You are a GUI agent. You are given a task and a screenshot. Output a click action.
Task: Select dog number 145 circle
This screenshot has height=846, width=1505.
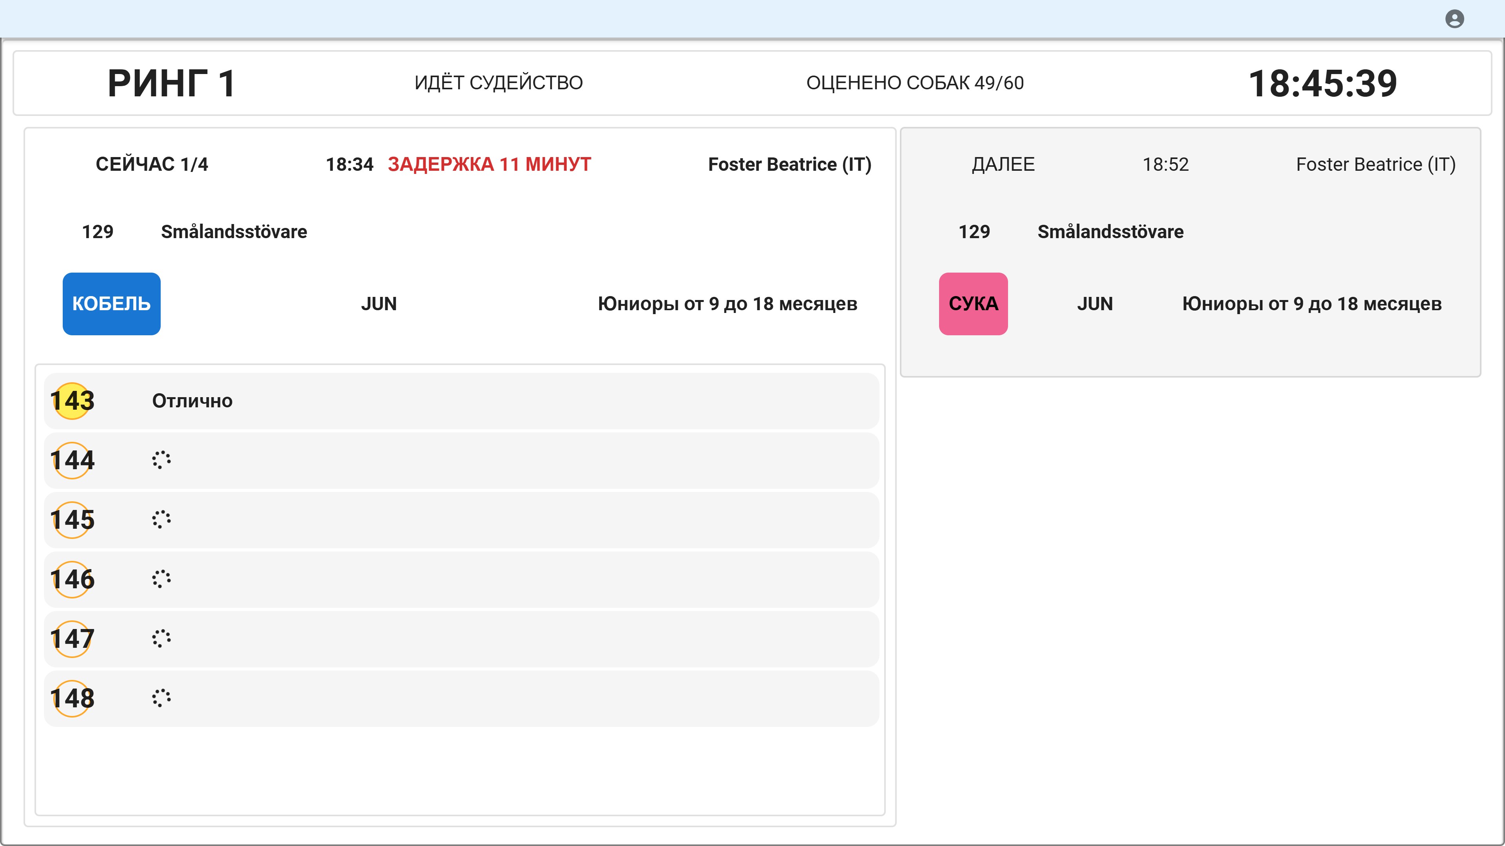pyautogui.click(x=72, y=520)
